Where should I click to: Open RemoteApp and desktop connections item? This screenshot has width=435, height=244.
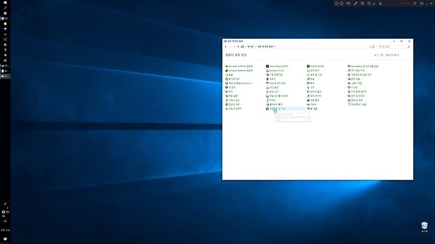[x=363, y=66]
